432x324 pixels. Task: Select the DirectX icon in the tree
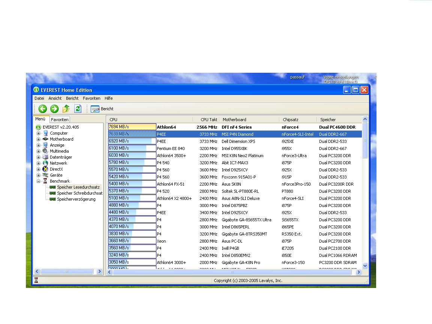coord(45,169)
